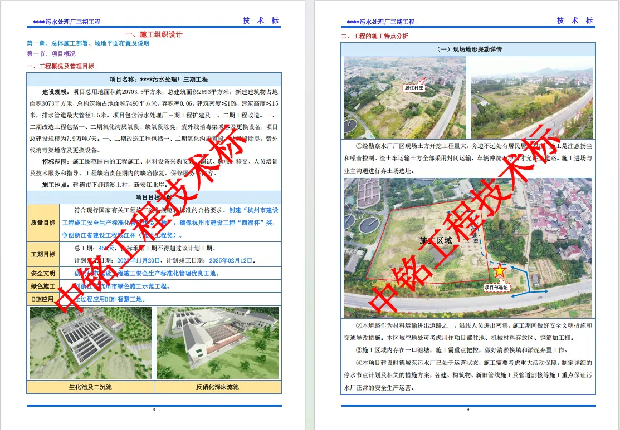Screen dimensions: 620x430
Task: Click the paragraph starting ②本道路作为材料运输
Action: (x=468, y=332)
